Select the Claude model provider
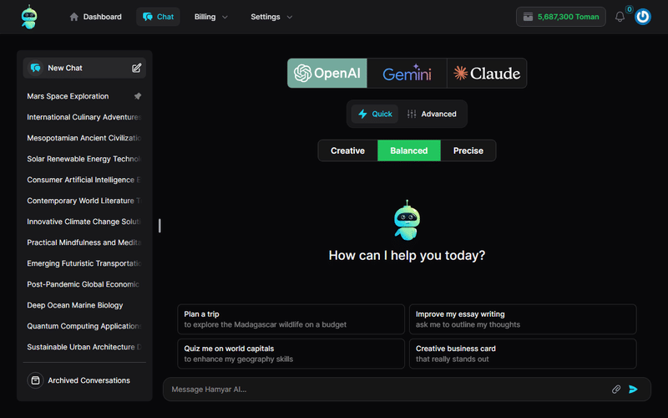The image size is (668, 418). (487, 74)
